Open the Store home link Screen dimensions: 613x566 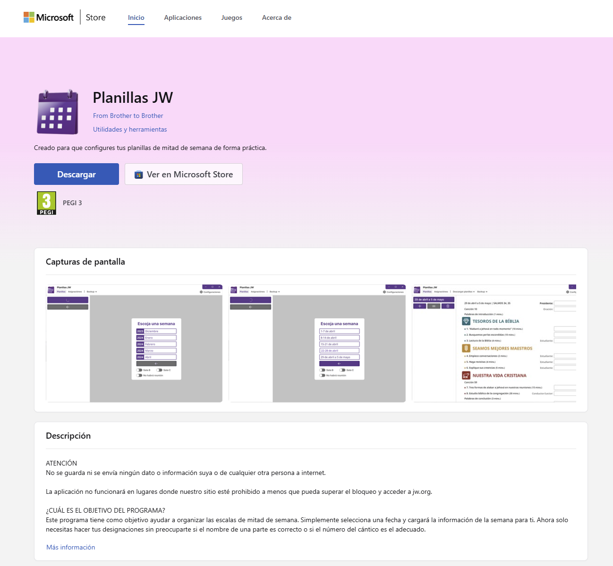click(95, 17)
